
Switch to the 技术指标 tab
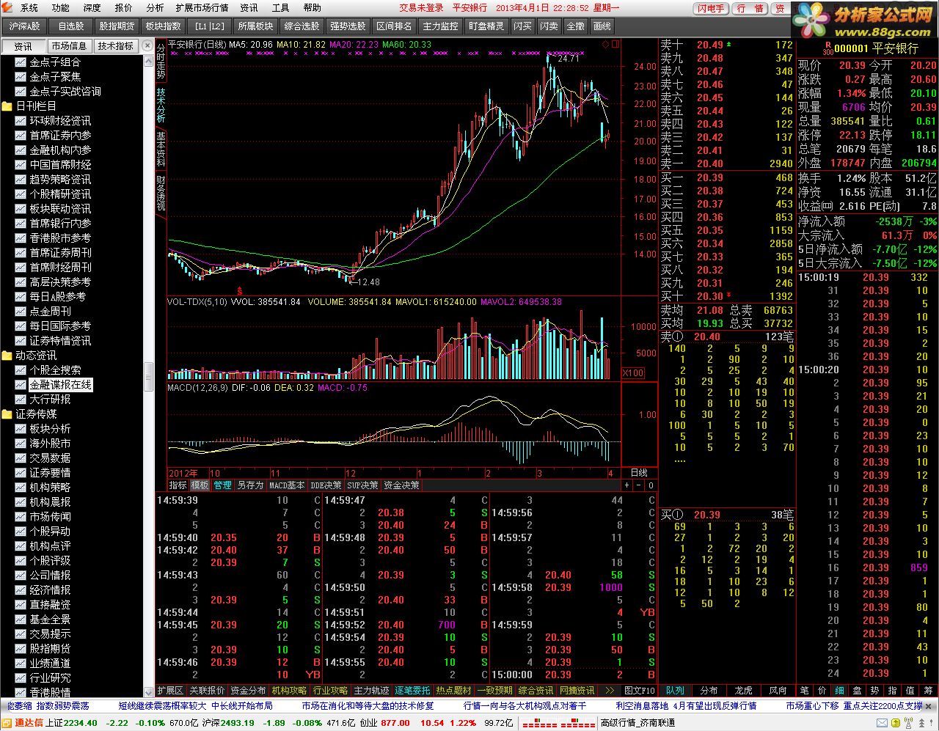coord(116,46)
